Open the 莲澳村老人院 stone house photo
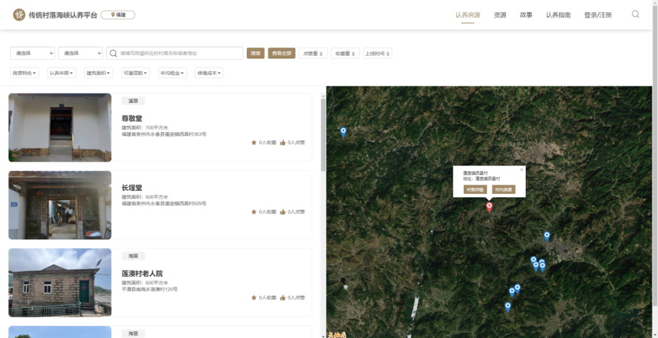Viewport: 658px width, 338px height. click(x=60, y=282)
